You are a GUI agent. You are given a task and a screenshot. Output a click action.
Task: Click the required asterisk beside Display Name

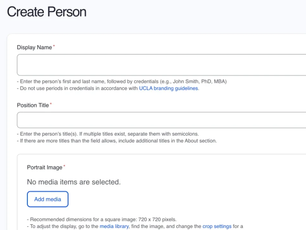pyautogui.click(x=53, y=45)
